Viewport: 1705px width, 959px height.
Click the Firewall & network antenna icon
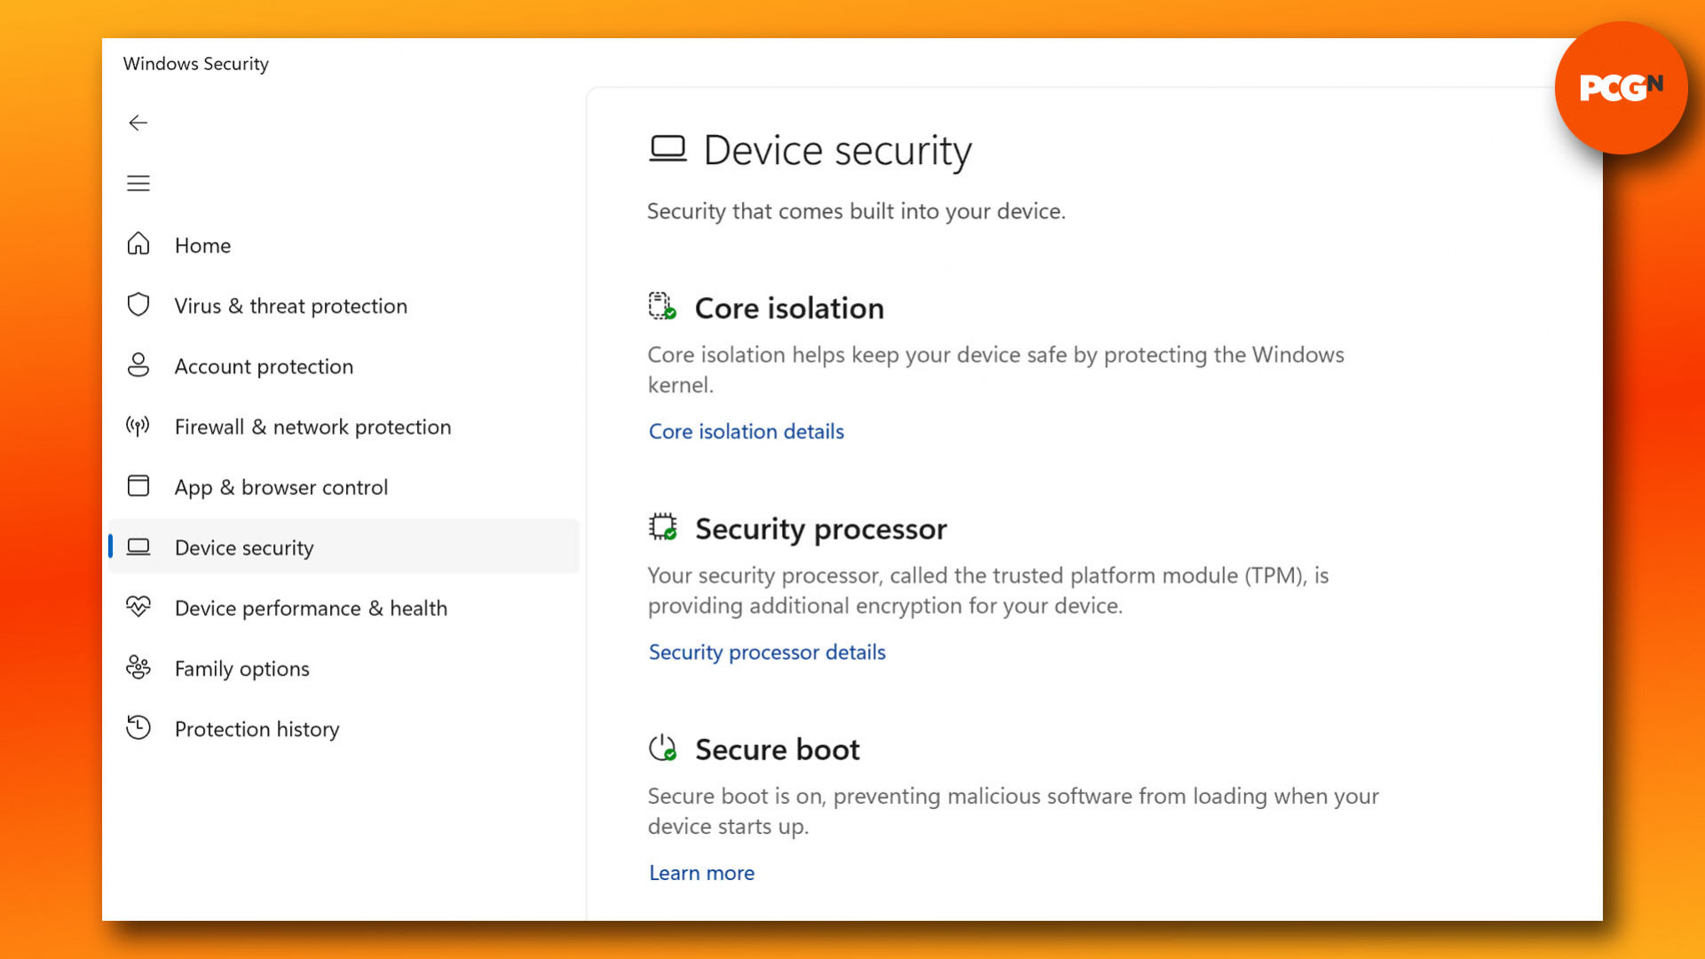[138, 426]
